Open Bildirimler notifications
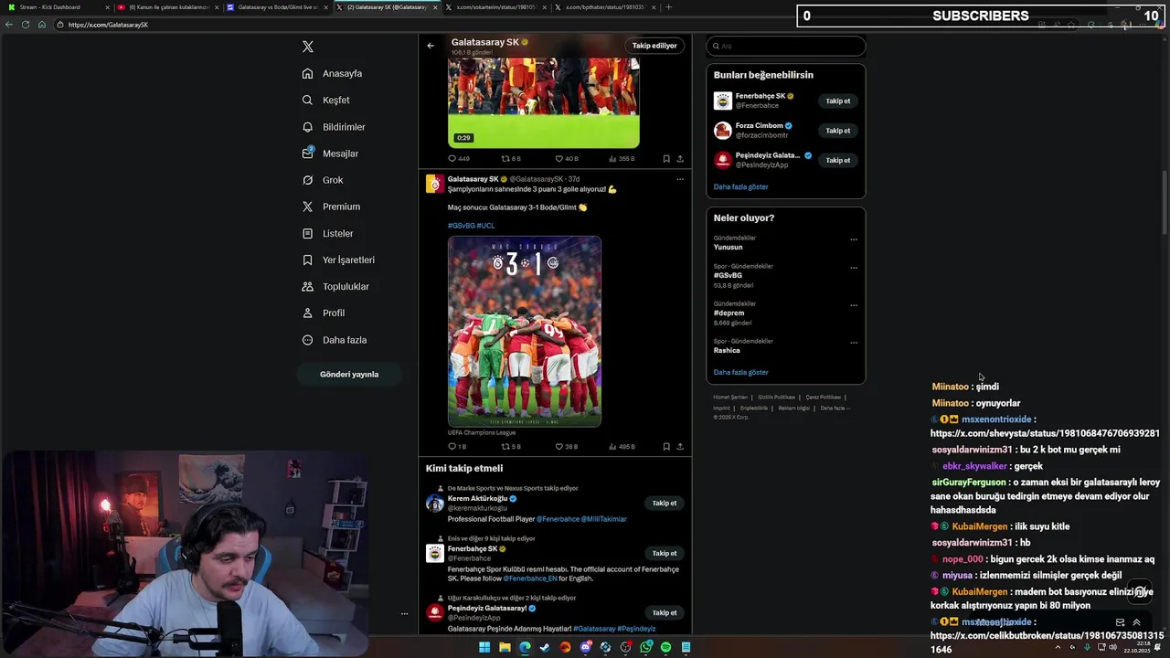This screenshot has height=658, width=1170. click(x=334, y=127)
